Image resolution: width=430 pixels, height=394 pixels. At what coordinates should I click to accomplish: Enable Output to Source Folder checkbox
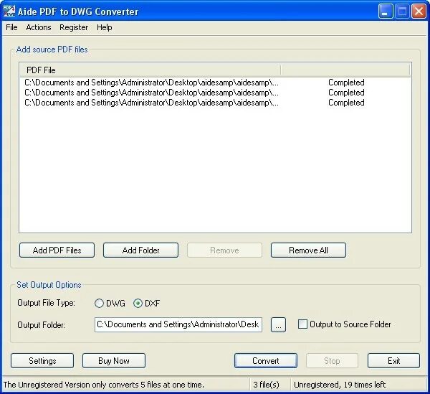(302, 324)
